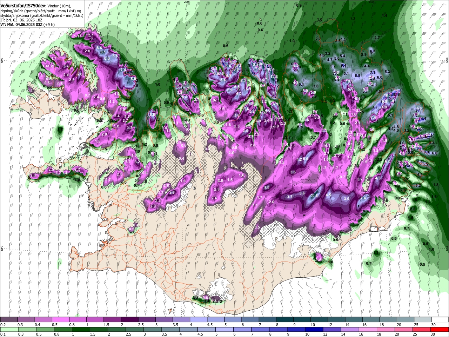449x337 pixels.
Task: Click the '12.6' precipitation value on the map
Action: click(x=274, y=77)
